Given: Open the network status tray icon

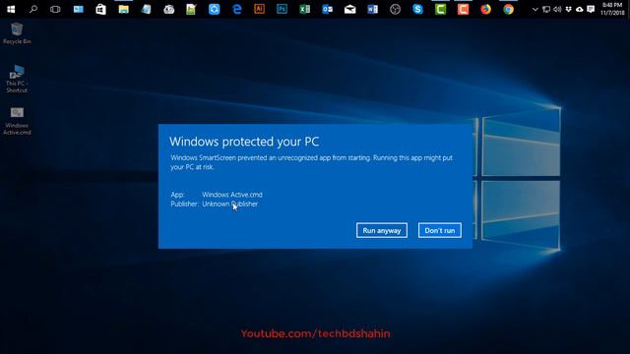Looking at the screenshot, I should coord(546,9).
